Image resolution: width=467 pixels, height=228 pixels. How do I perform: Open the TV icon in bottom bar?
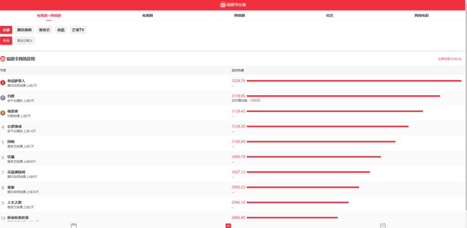tap(383, 225)
